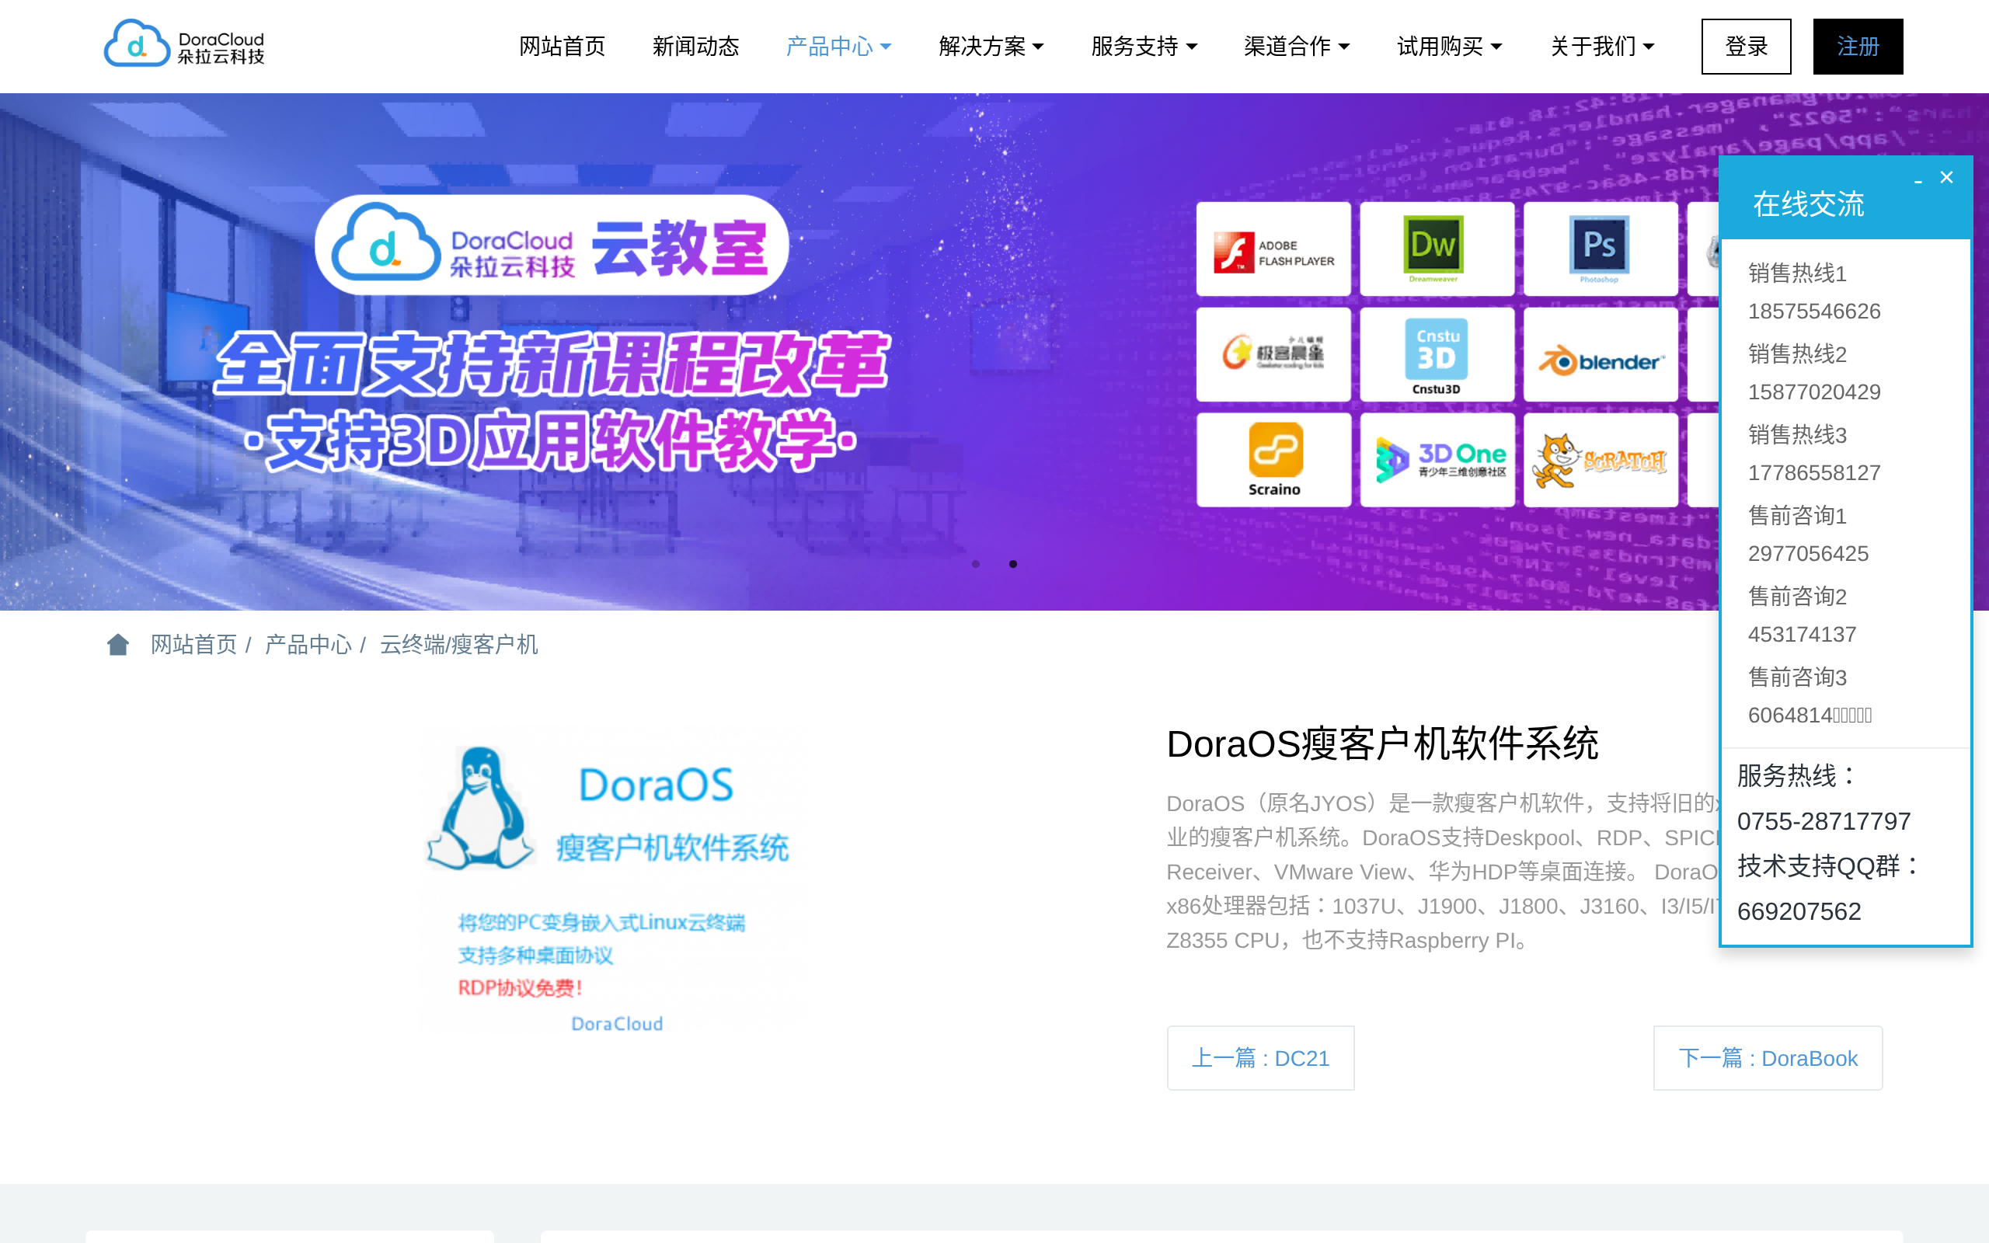1989x1243 pixels.
Task: Click the DoraOS penguin product image
Action: tap(612, 886)
